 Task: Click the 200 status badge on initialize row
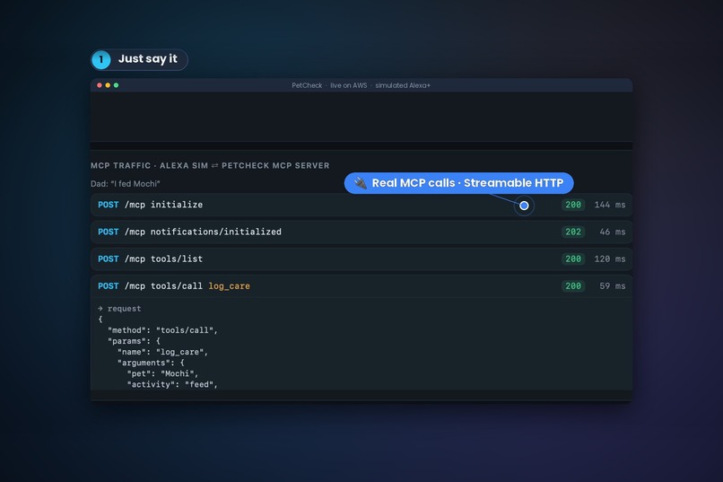pyautogui.click(x=573, y=205)
